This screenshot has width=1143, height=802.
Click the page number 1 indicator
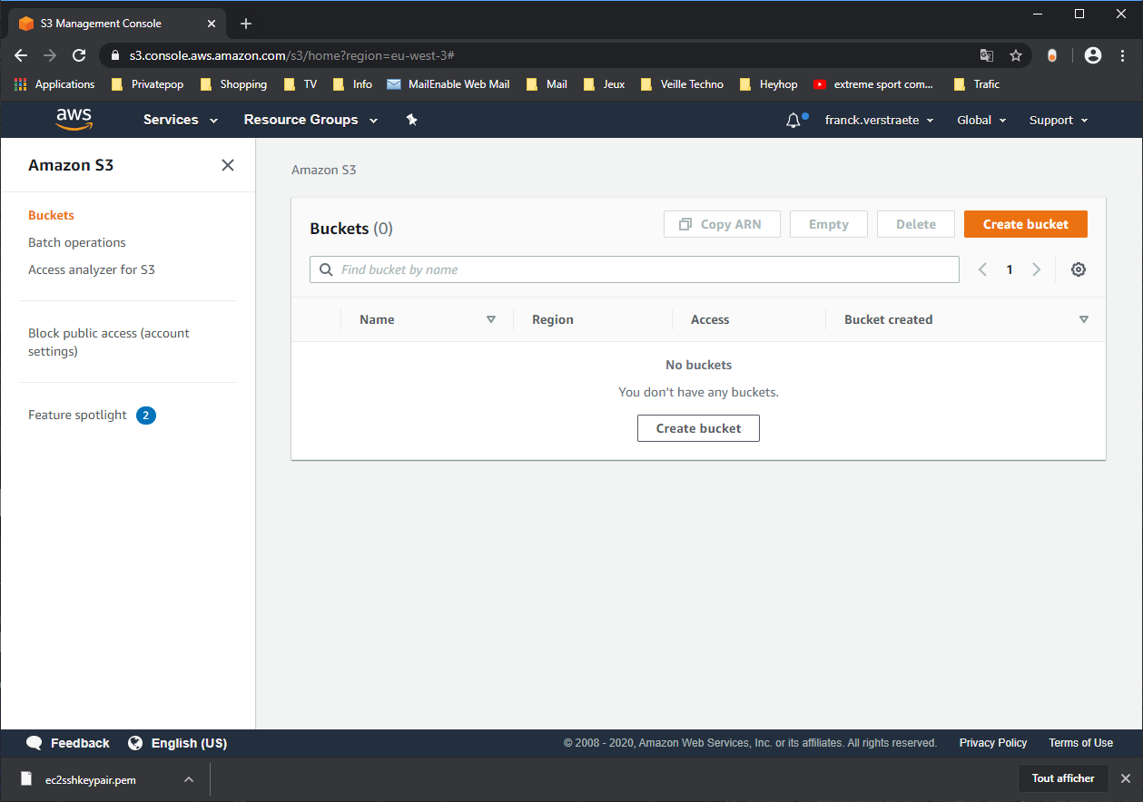coord(1009,269)
